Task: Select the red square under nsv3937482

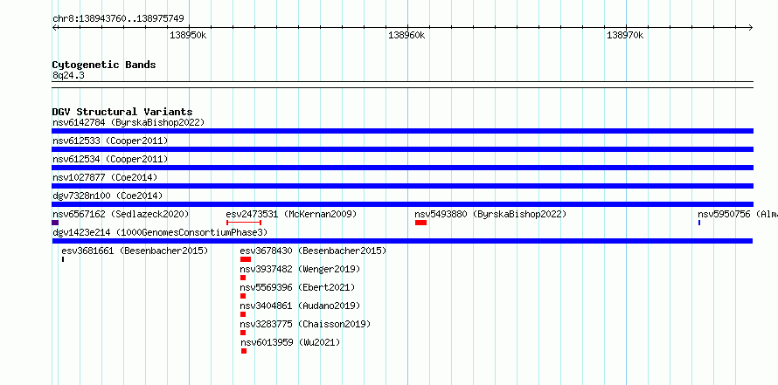Action: (x=243, y=278)
